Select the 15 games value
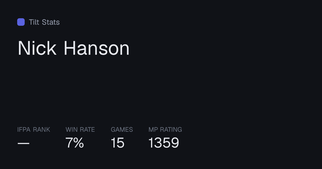Image resolution: width=322 pixels, height=169 pixels. [x=118, y=143]
